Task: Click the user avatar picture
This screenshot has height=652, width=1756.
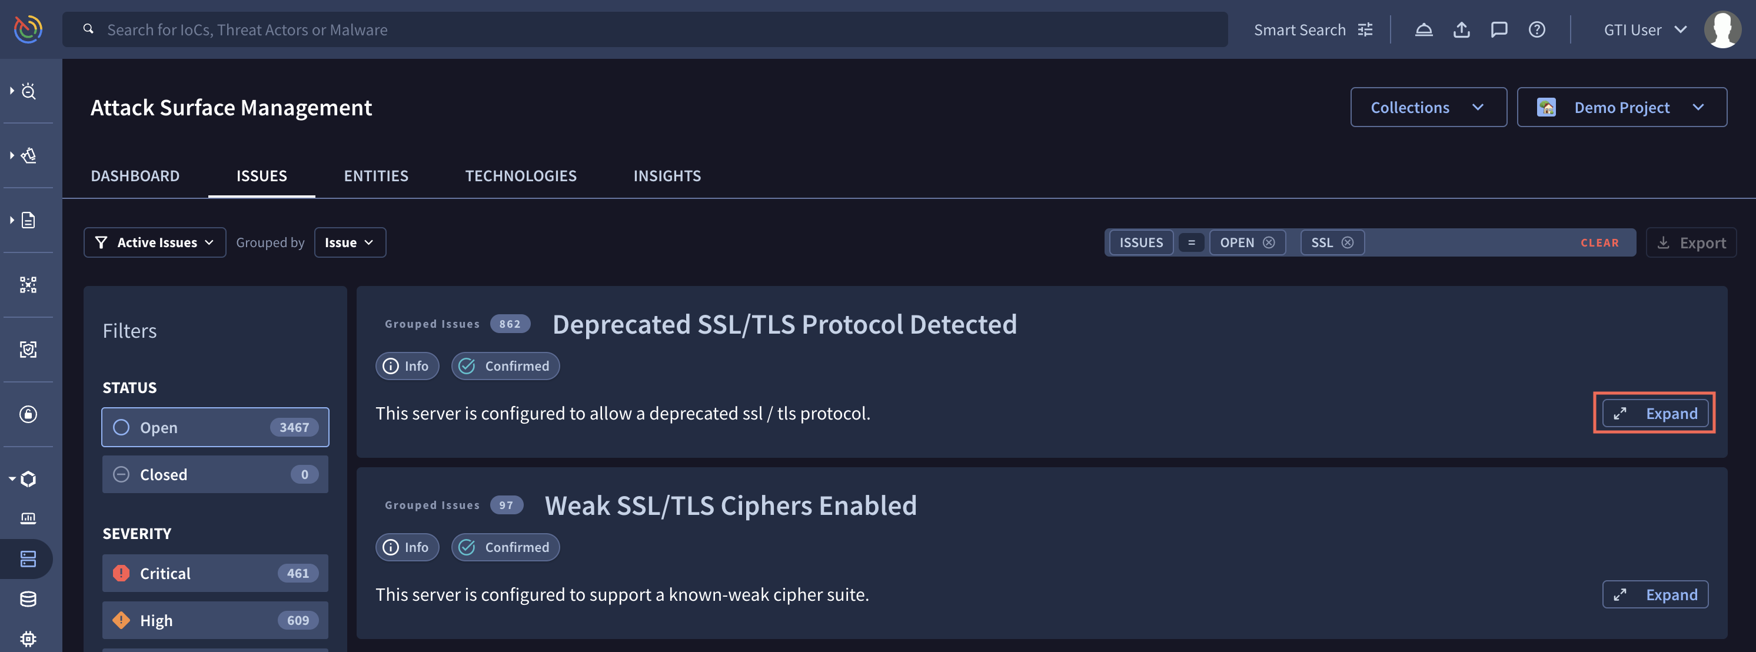Action: 1722,30
